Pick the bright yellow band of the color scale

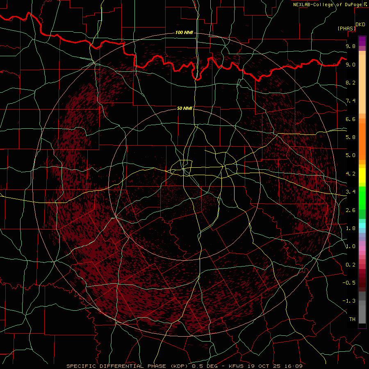362,175
